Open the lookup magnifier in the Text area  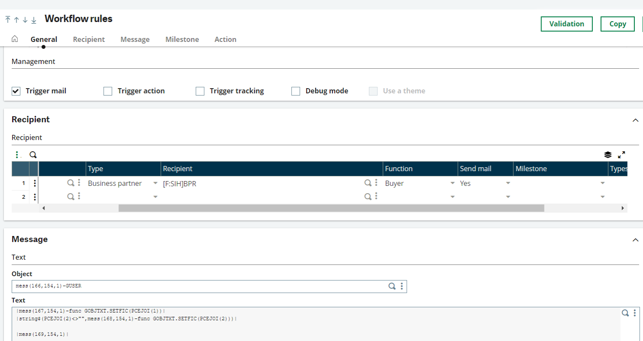[x=625, y=312]
